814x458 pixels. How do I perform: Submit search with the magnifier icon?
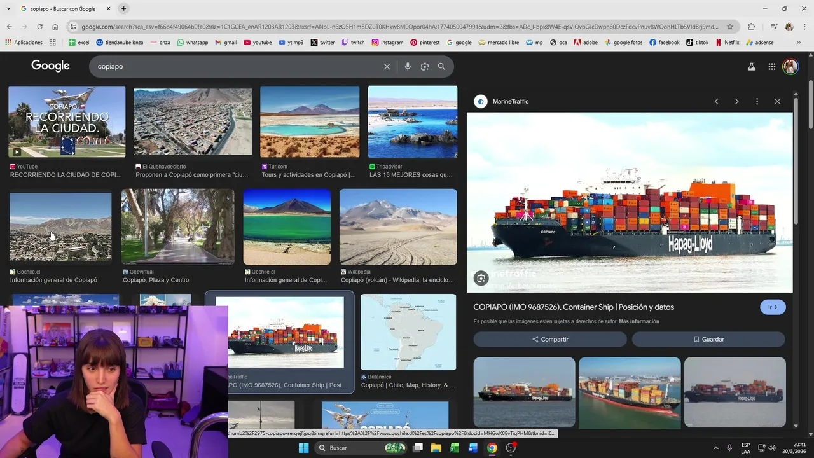click(x=441, y=66)
